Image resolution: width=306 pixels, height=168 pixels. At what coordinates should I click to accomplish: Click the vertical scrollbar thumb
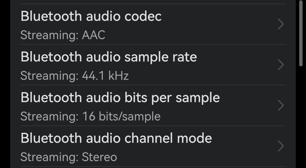coord(301,33)
